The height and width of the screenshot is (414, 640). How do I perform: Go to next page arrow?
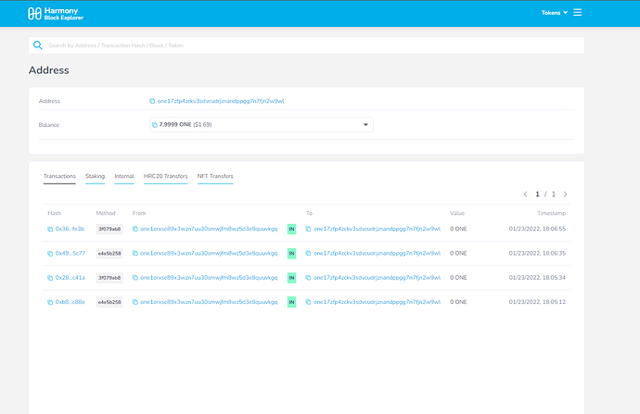pos(565,194)
